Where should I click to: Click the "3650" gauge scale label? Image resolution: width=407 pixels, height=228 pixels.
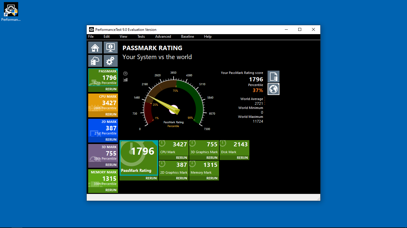tap(173, 73)
